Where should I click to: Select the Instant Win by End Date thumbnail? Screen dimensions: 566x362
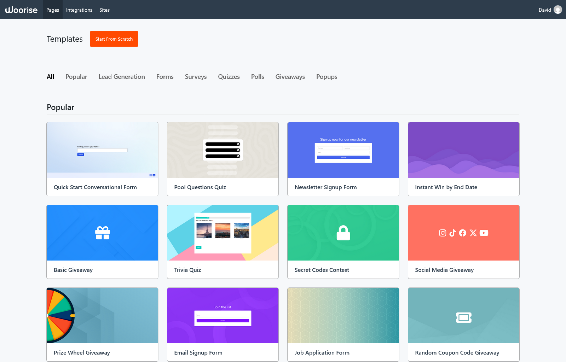point(463,150)
